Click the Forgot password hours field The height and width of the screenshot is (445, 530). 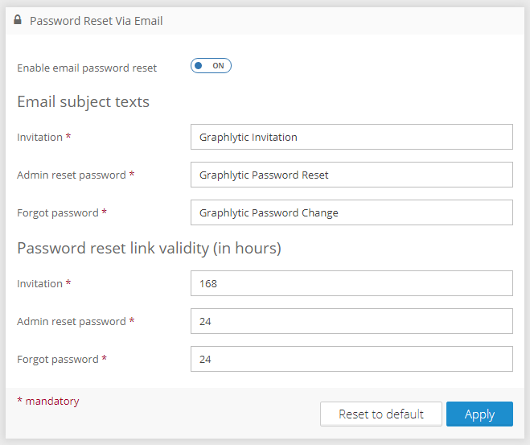tap(351, 359)
